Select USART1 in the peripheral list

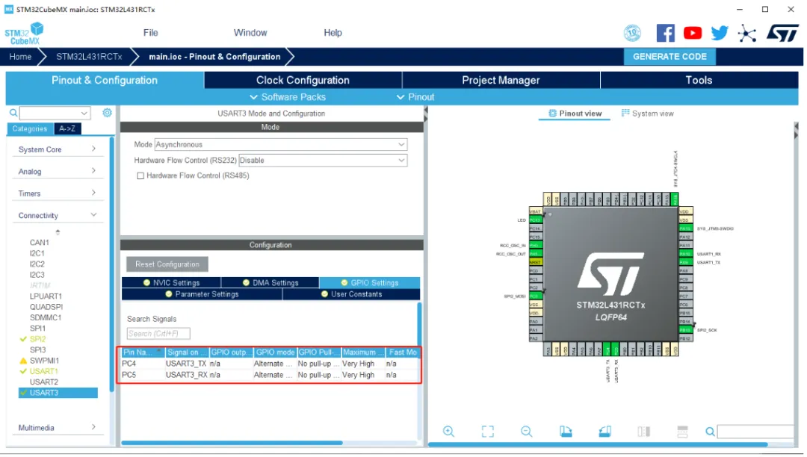pyautogui.click(x=44, y=371)
